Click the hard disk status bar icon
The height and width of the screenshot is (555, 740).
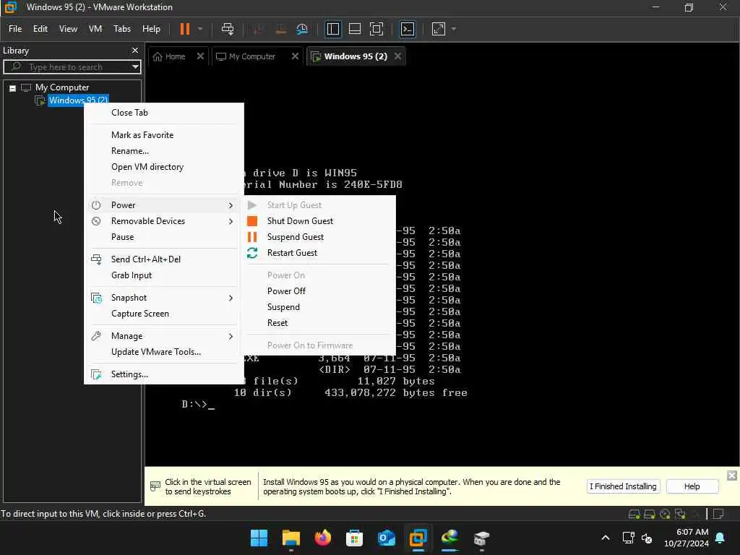pos(634,514)
